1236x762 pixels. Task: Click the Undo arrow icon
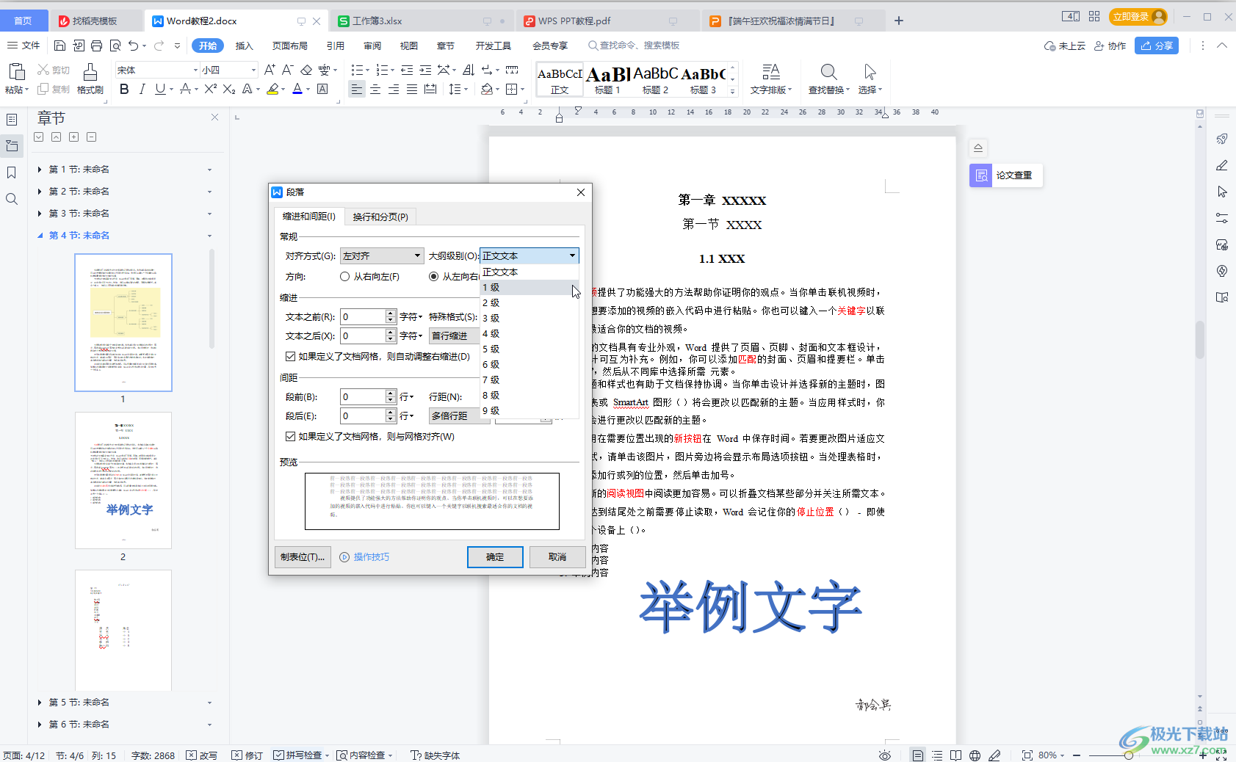pos(133,46)
